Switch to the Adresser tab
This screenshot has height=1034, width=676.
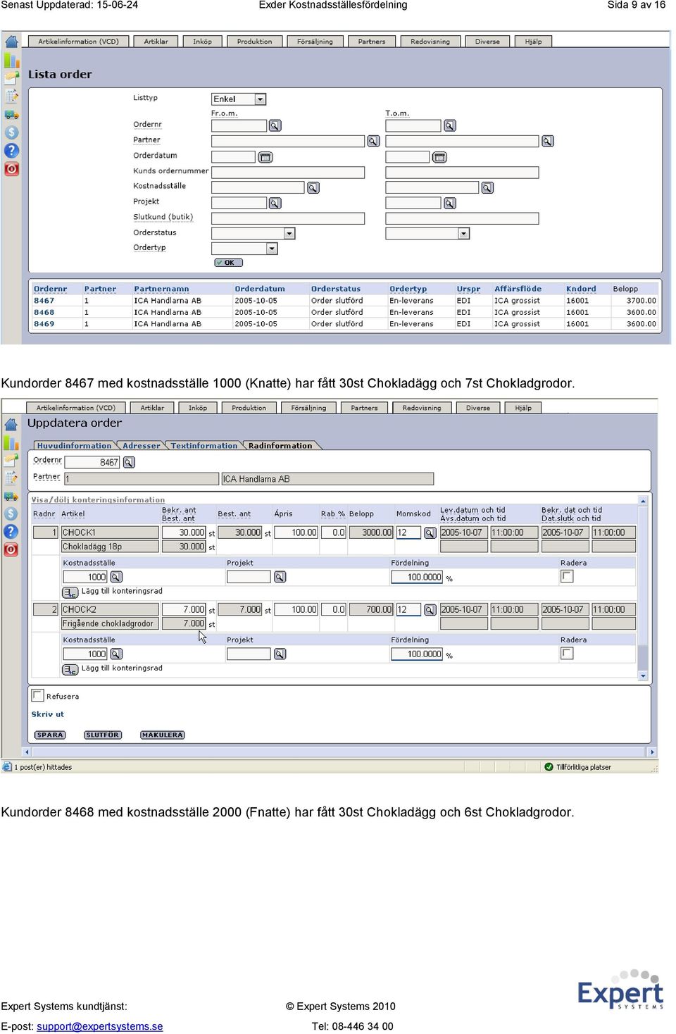[142, 446]
